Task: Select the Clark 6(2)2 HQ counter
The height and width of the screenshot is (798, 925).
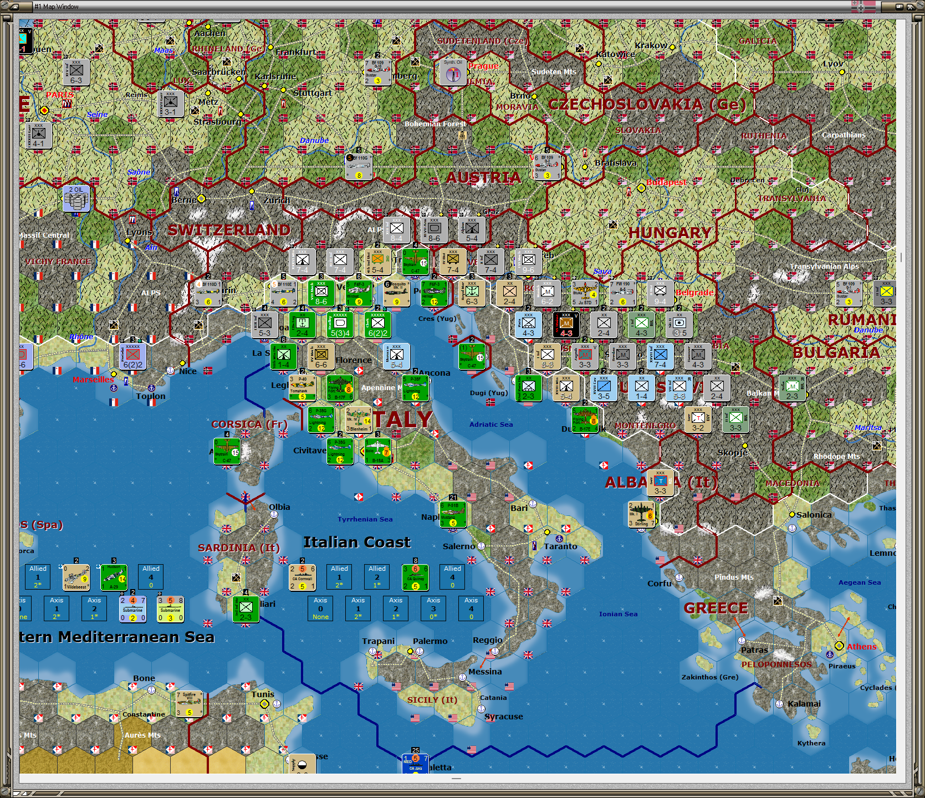Action: (377, 325)
